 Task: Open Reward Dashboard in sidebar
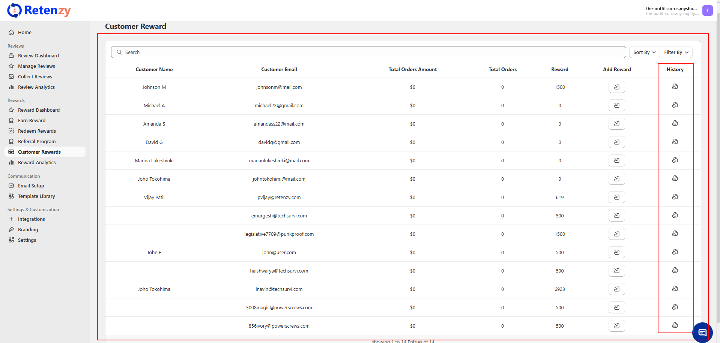point(39,110)
